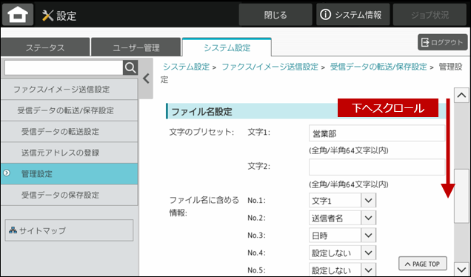The image size is (471, 277).
Task: Click ファクス/イメージ送信設定 breadcrumb link
Action: coord(270,67)
